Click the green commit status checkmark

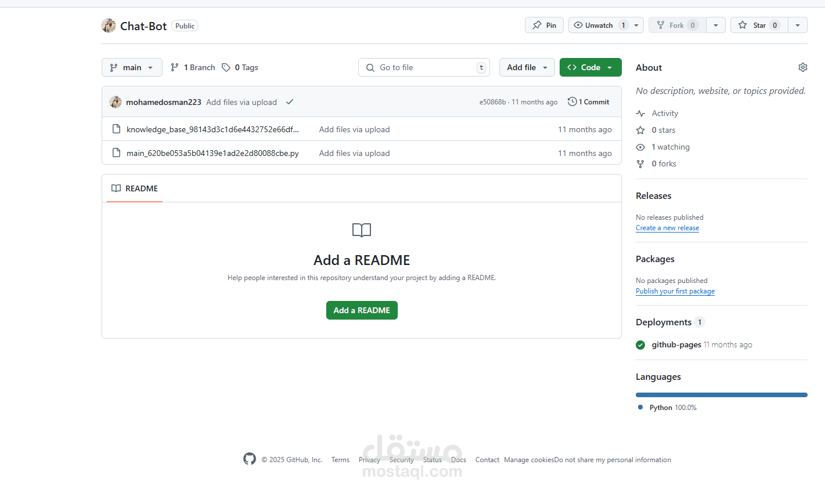(x=290, y=102)
